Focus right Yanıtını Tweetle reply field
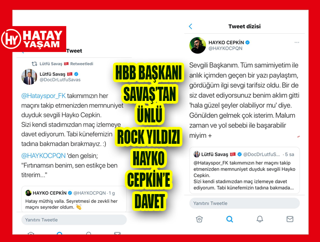The width and height of the screenshot is (320, 242). click(x=245, y=203)
